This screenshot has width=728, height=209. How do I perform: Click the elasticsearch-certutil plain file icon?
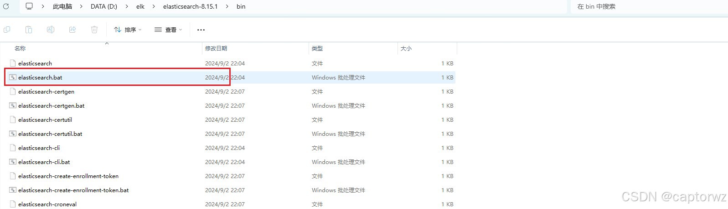pyautogui.click(x=13, y=119)
